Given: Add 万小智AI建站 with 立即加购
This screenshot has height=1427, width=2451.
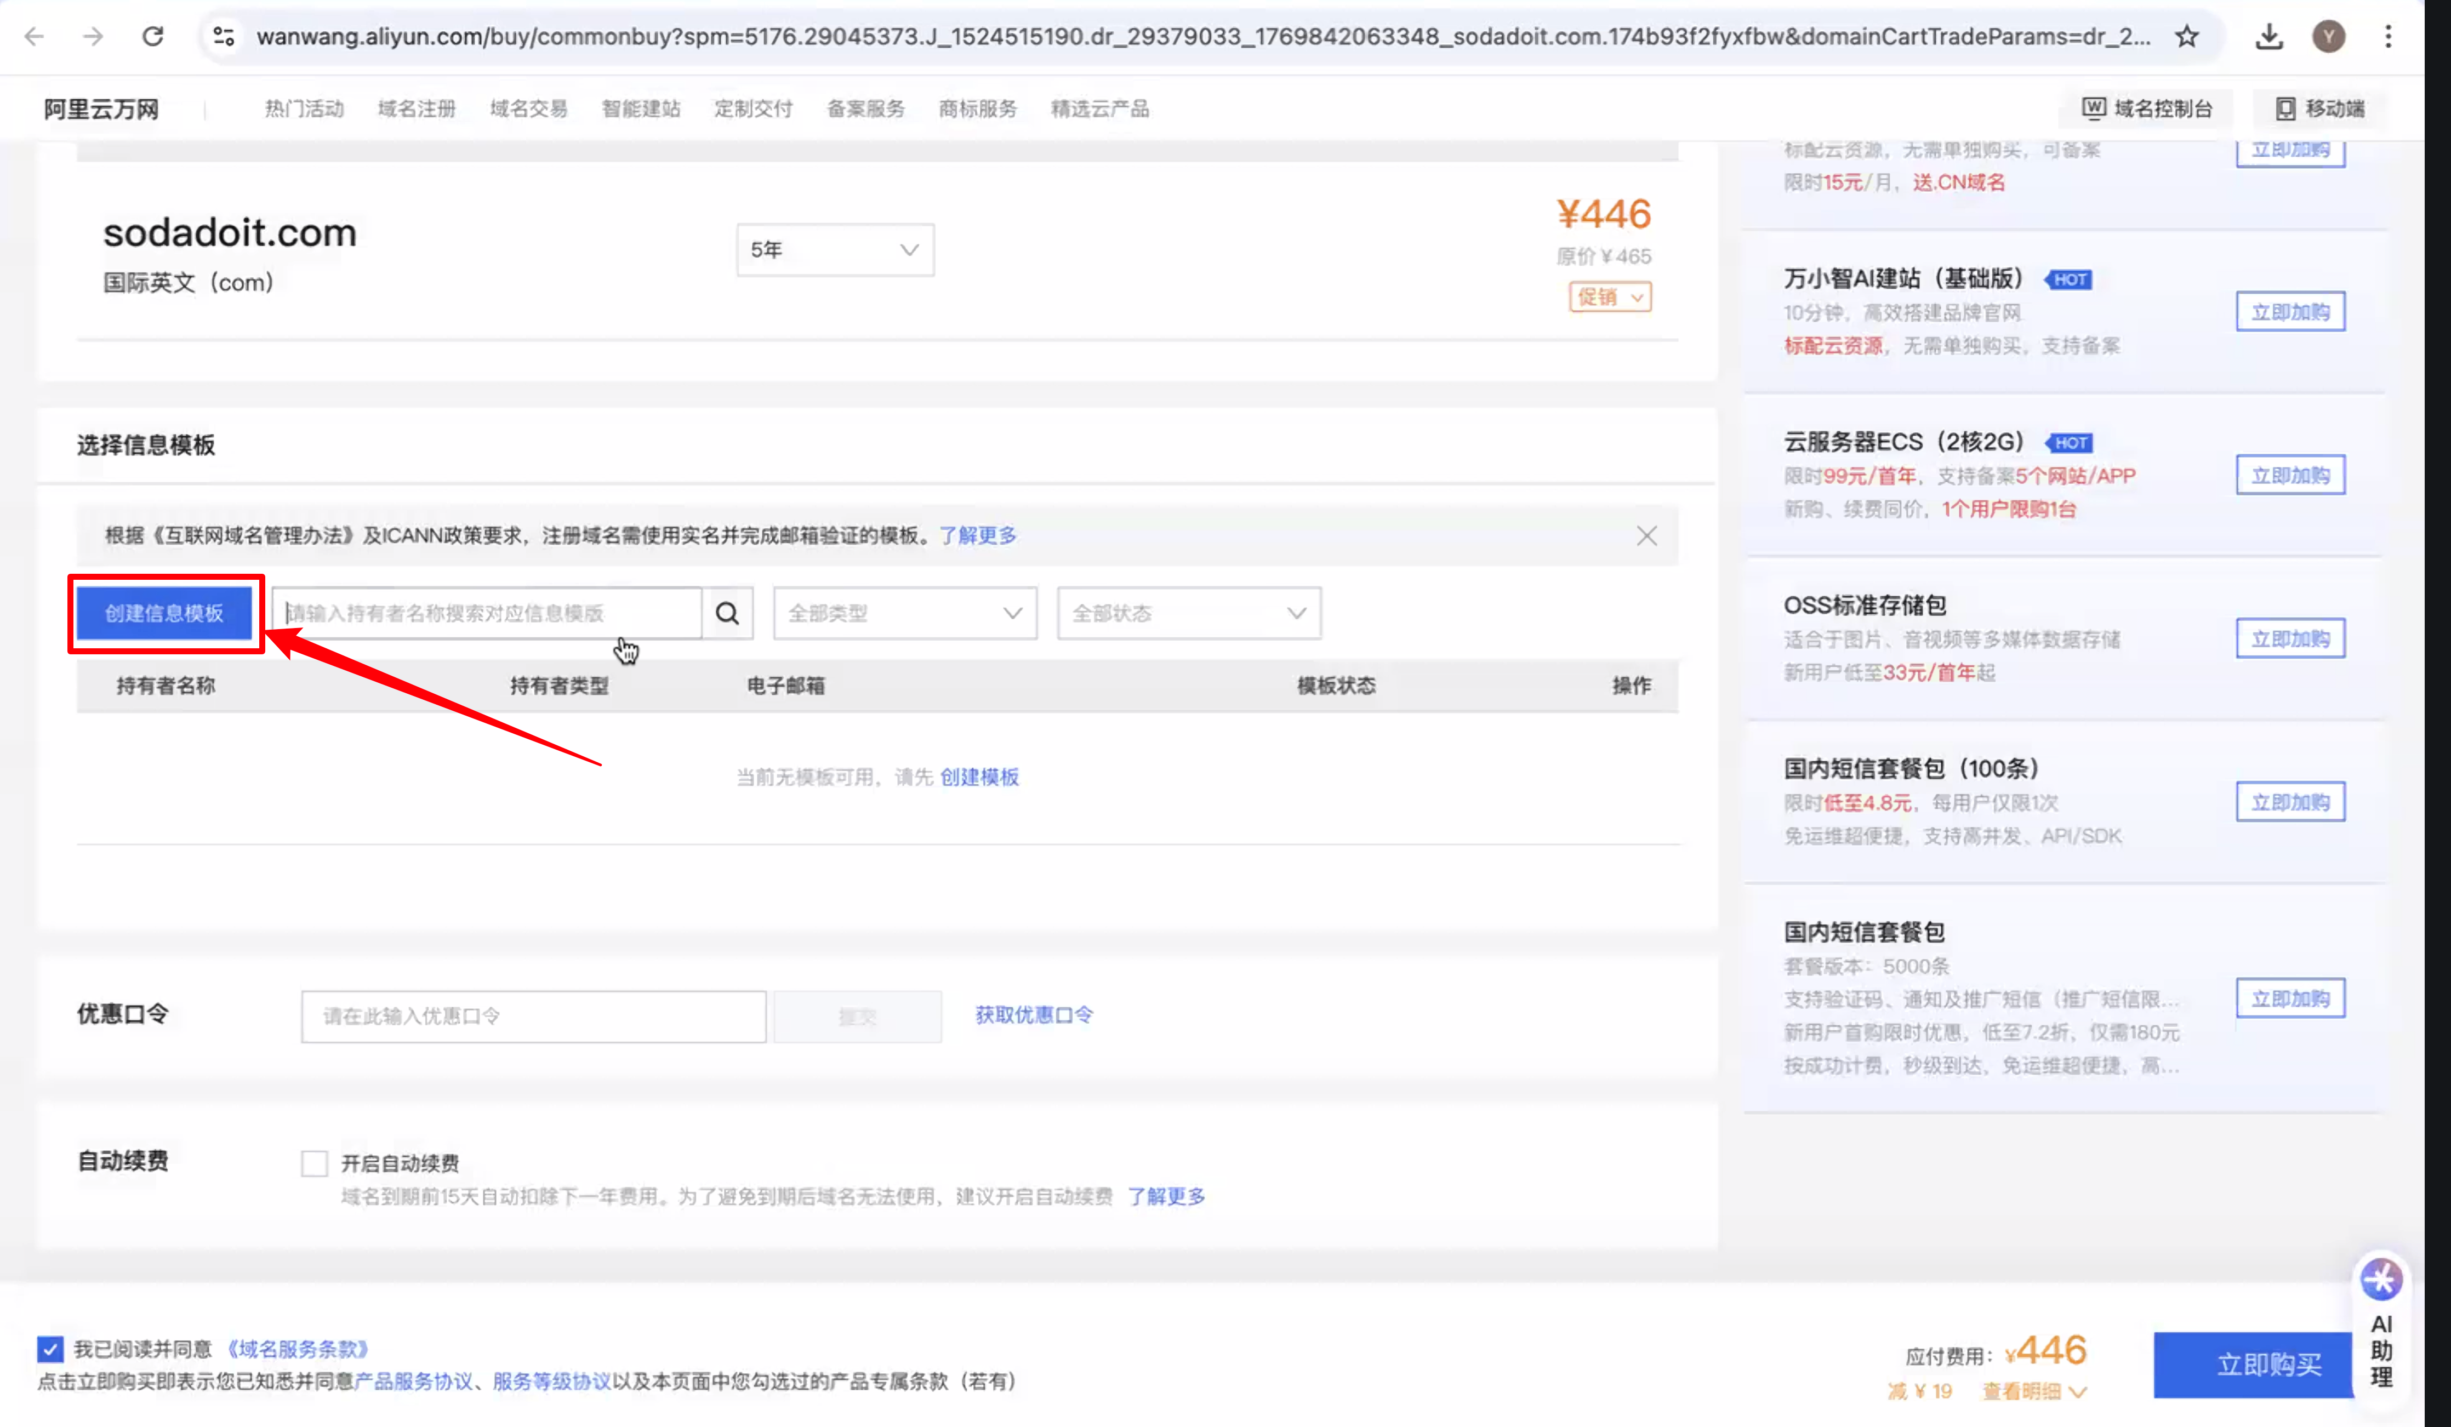Looking at the screenshot, I should (x=2290, y=312).
